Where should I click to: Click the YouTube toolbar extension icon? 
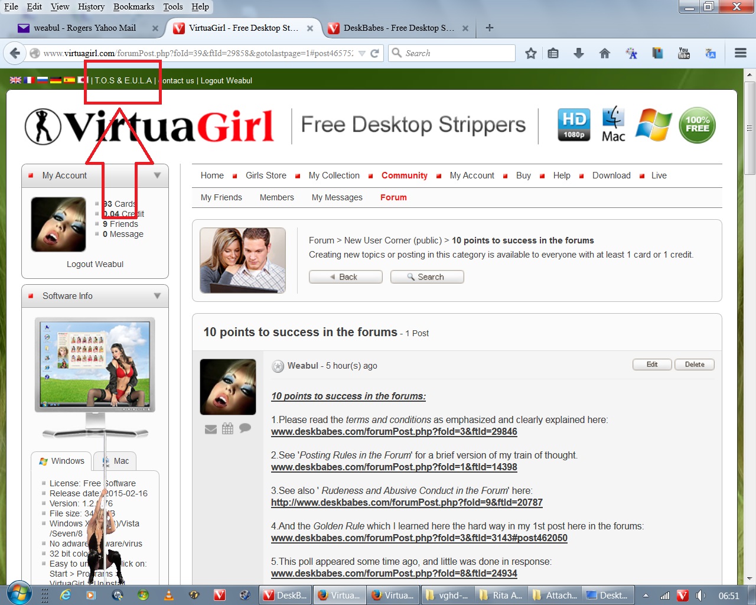click(684, 53)
